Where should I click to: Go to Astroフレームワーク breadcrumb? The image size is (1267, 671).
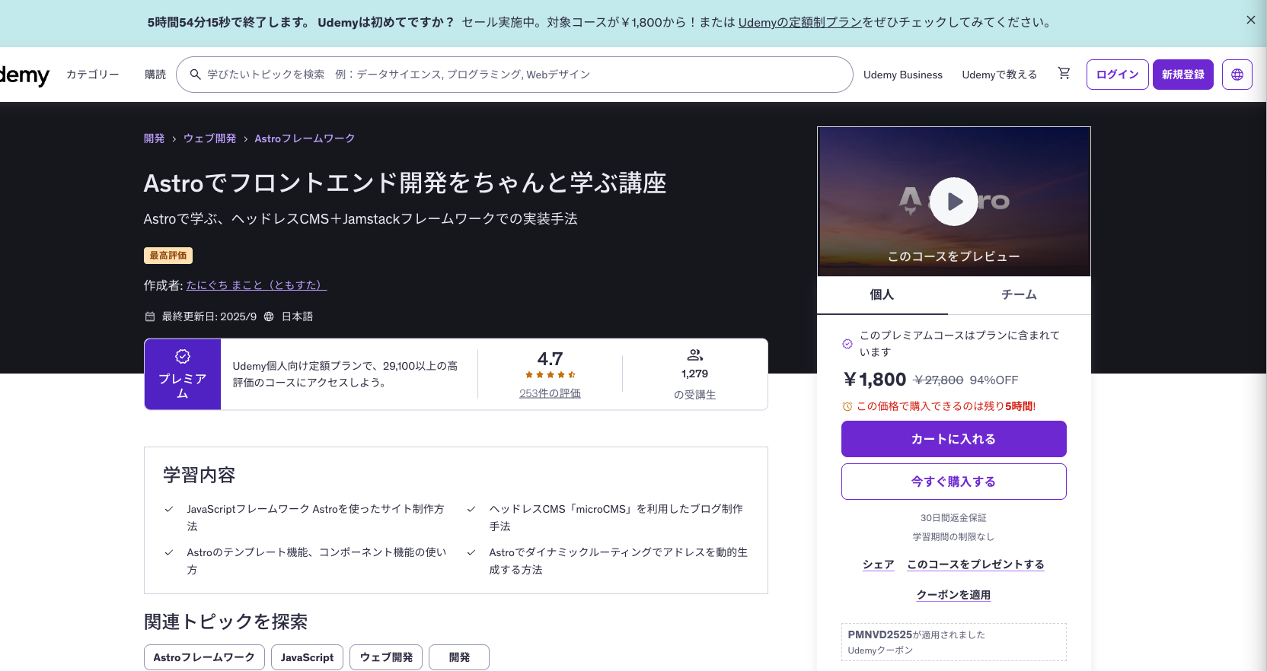click(x=305, y=138)
